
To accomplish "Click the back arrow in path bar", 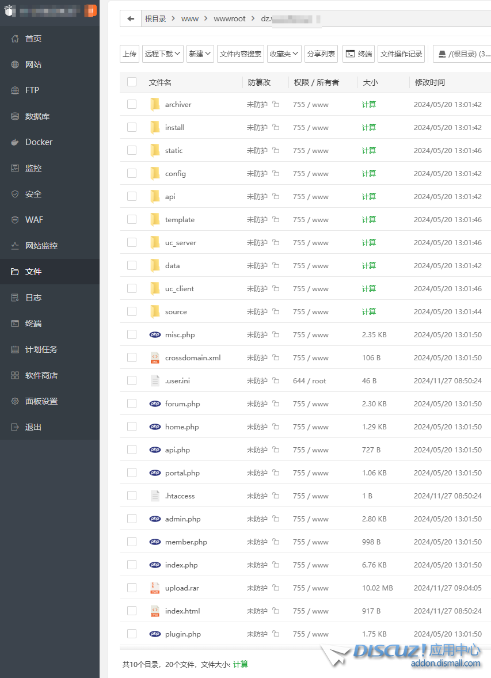I will (131, 18).
